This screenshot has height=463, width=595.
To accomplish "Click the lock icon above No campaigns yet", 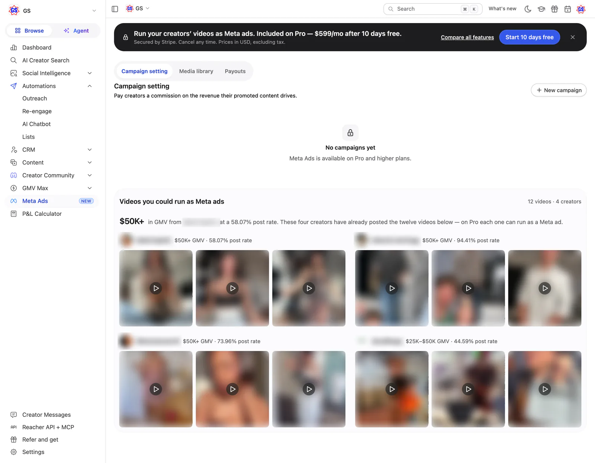I will [x=350, y=132].
